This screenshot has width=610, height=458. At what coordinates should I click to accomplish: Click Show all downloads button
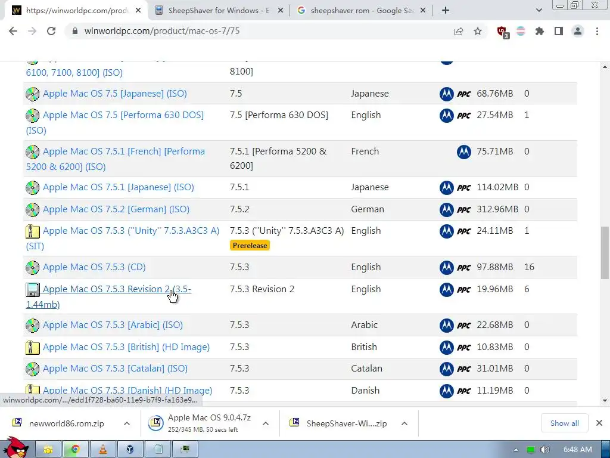point(565,423)
